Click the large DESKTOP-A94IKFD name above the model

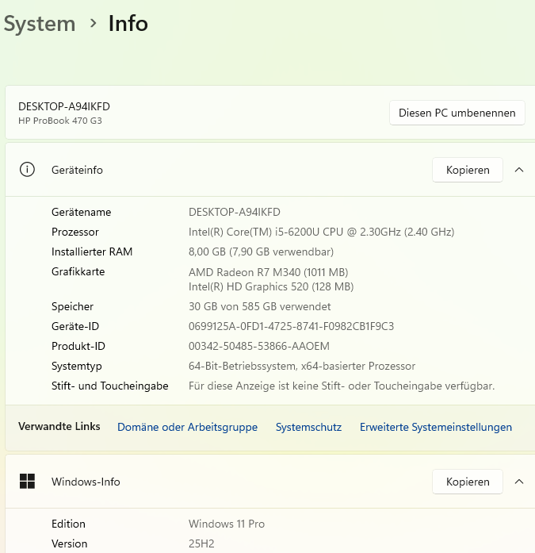point(64,106)
